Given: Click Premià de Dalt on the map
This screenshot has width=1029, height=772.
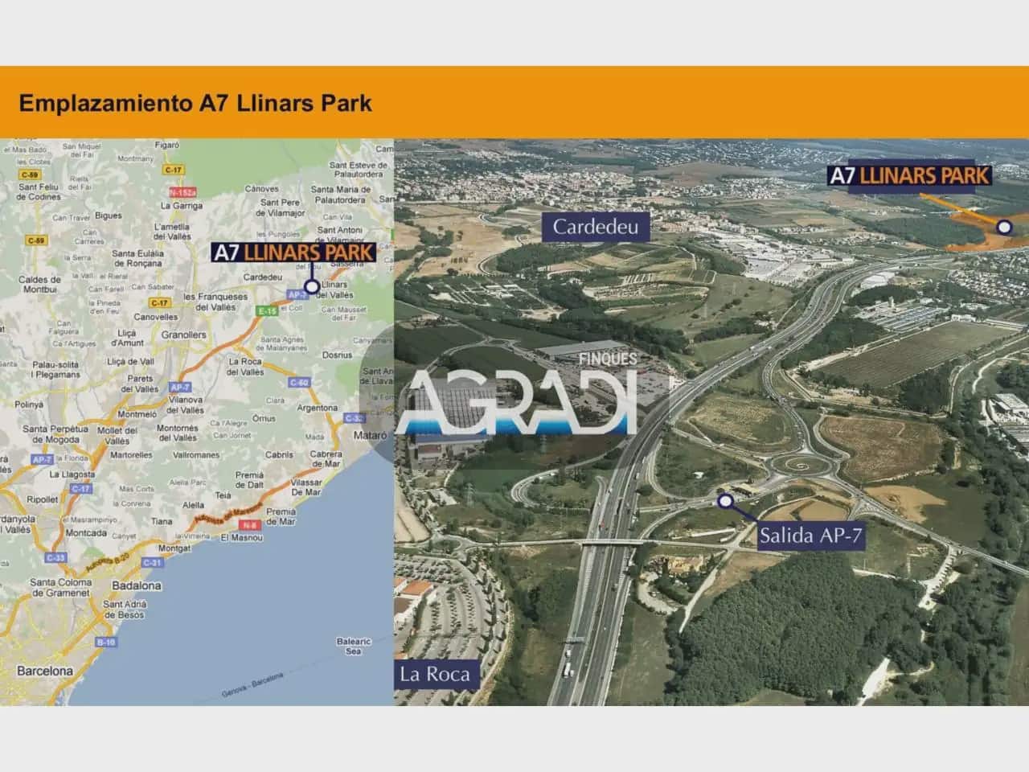Looking at the screenshot, I should click(x=249, y=480).
